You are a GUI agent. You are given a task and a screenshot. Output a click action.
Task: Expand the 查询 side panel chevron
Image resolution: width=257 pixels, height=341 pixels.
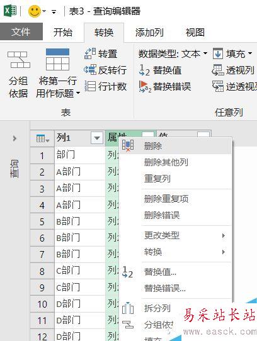tap(14, 138)
